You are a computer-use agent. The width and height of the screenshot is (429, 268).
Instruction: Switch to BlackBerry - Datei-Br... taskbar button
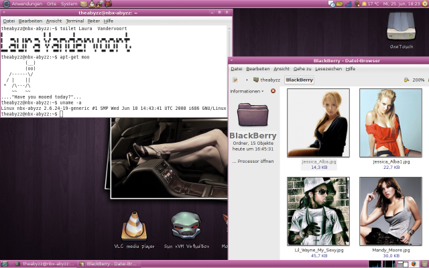pos(107,264)
